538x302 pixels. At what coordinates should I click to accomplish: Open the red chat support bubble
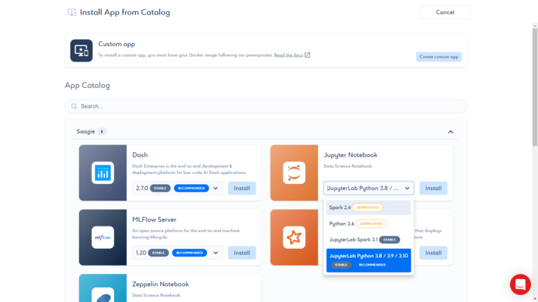click(520, 285)
